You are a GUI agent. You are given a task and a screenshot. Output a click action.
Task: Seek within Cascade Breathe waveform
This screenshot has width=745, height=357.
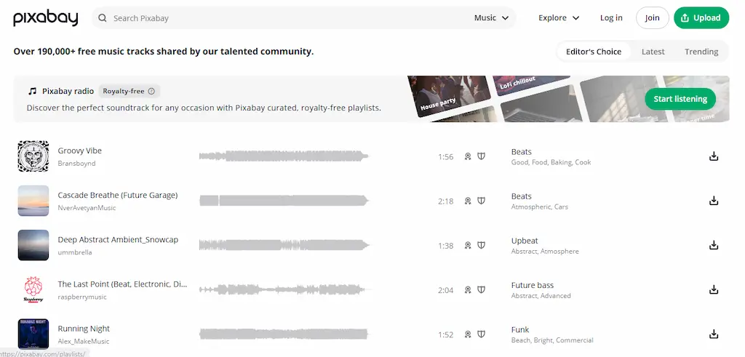(x=284, y=201)
